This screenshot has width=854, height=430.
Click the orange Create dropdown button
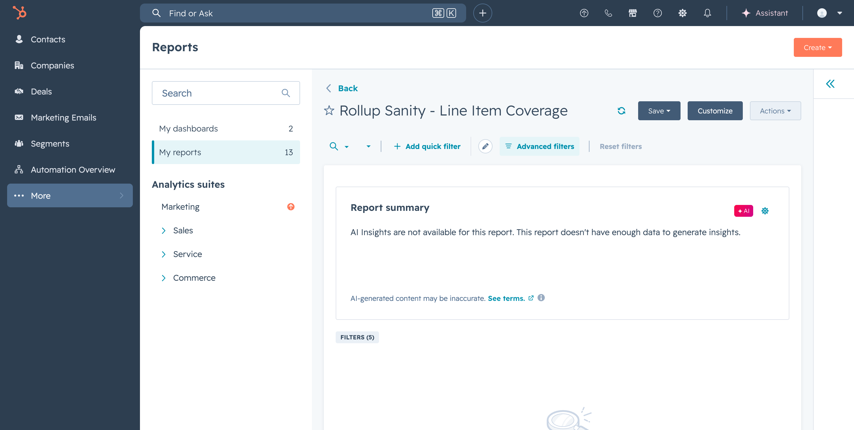click(818, 47)
